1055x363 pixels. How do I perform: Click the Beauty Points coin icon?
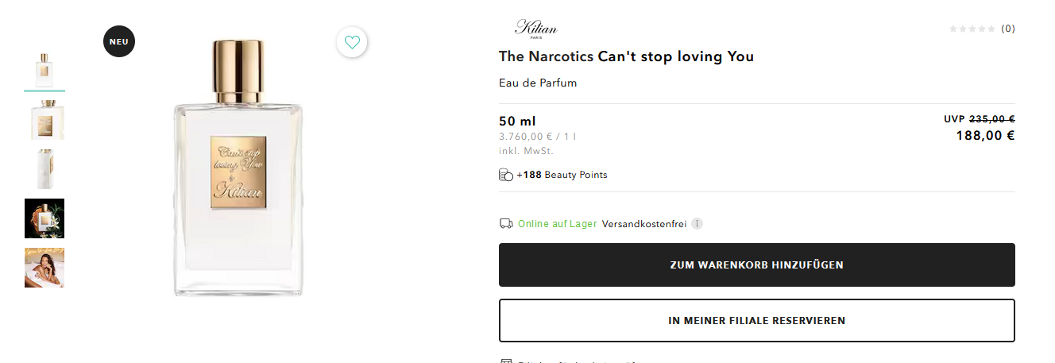pos(505,175)
